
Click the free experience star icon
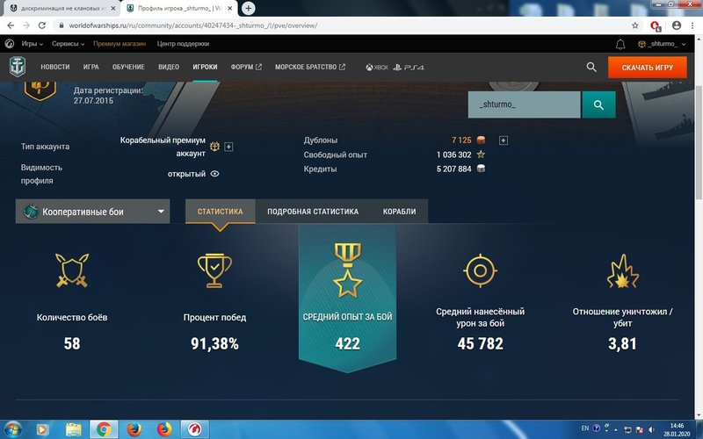[x=481, y=155]
